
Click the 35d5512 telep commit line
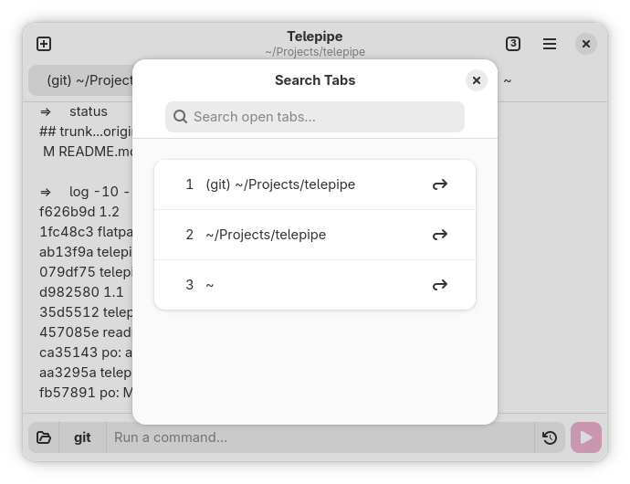(86, 312)
